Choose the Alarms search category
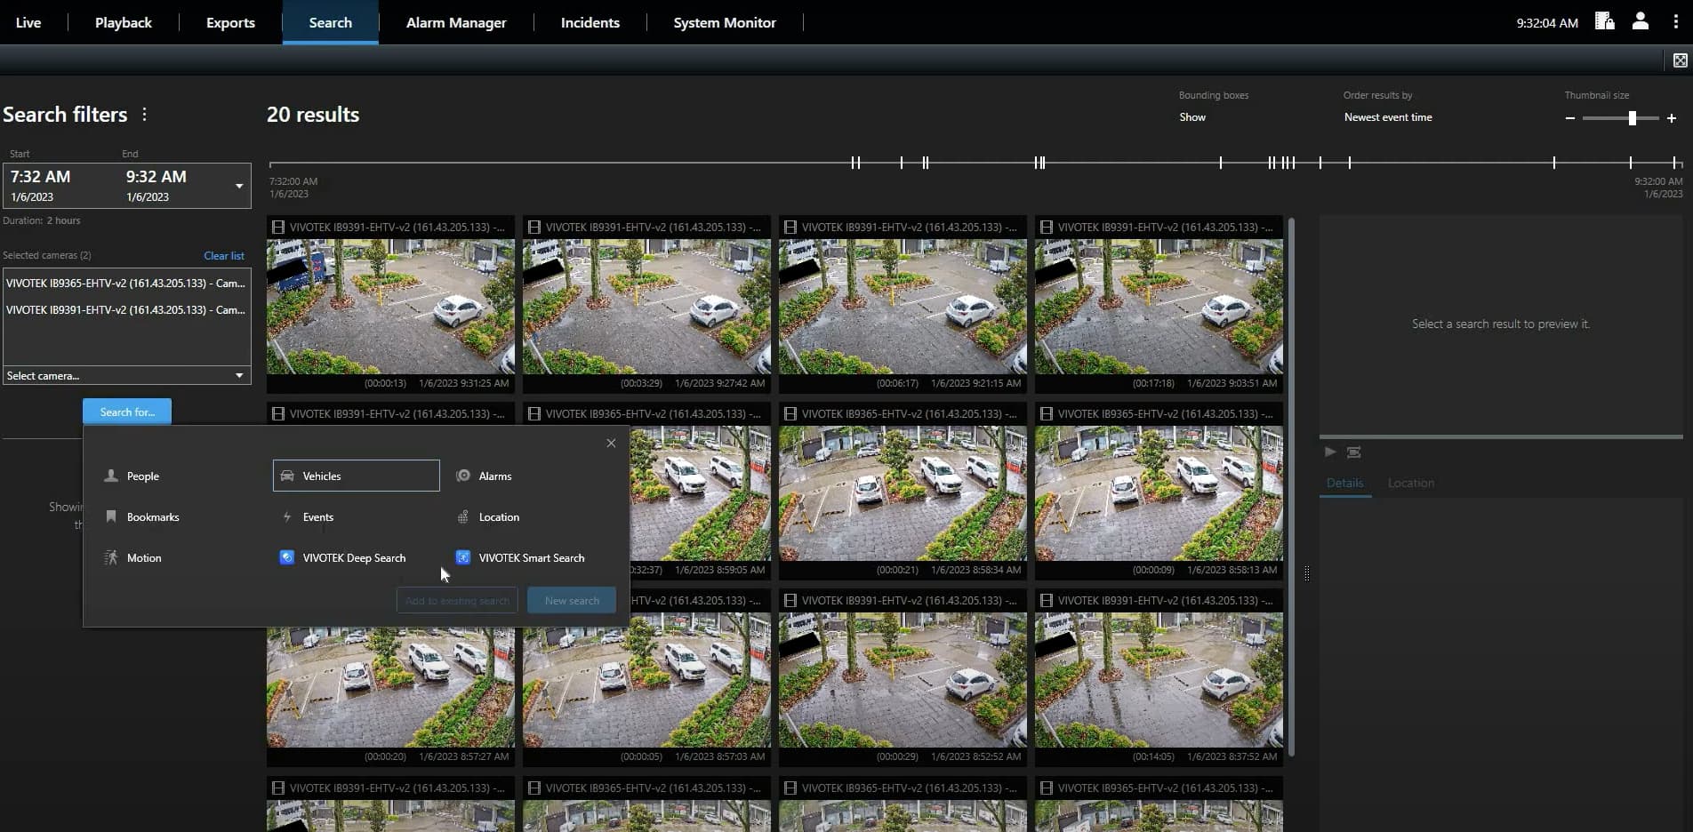This screenshot has width=1693, height=832. pos(494,476)
